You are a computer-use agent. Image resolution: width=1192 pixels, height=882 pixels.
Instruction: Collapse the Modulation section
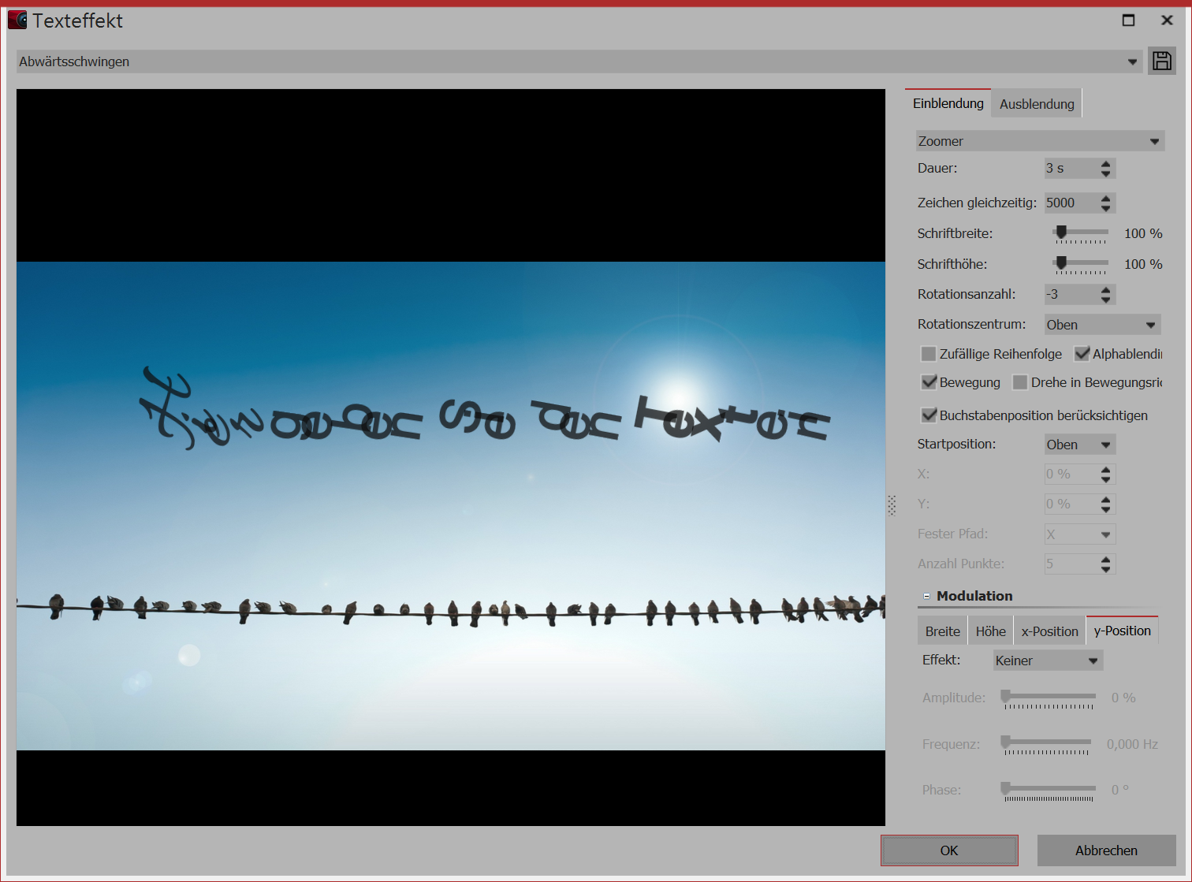(x=926, y=595)
